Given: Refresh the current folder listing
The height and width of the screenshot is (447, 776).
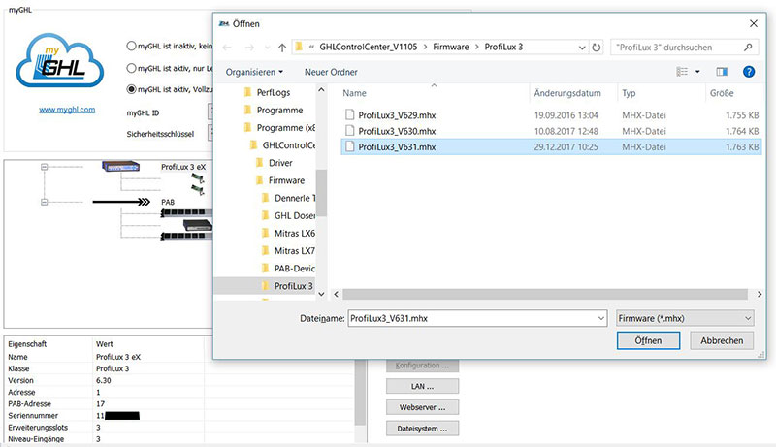Looking at the screenshot, I should coord(598,46).
